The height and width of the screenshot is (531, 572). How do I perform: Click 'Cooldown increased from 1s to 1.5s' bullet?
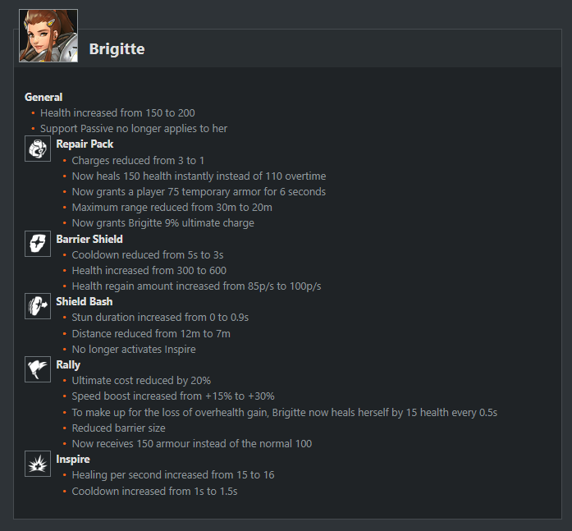click(154, 492)
